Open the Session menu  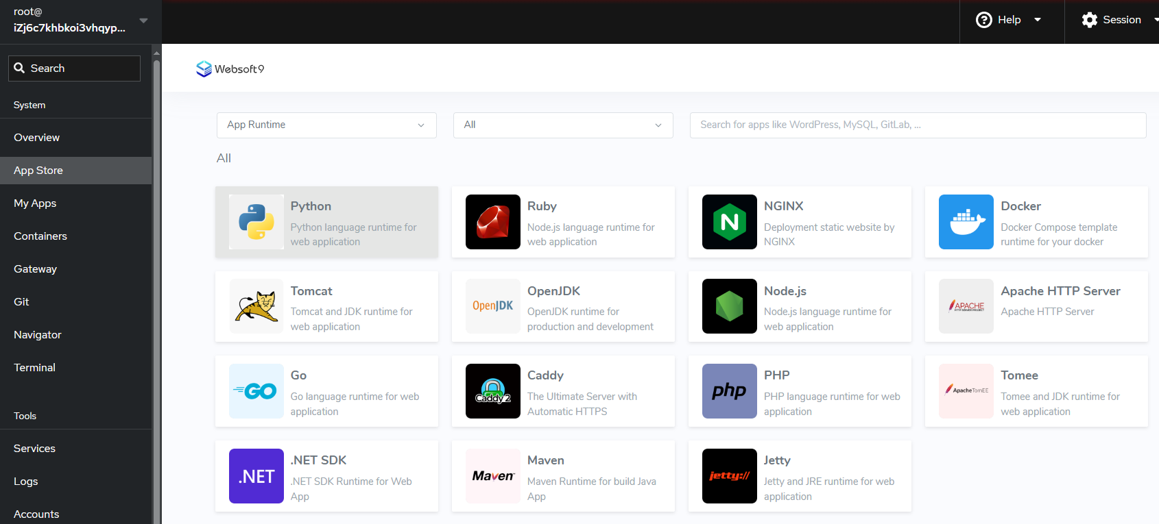1113,20
